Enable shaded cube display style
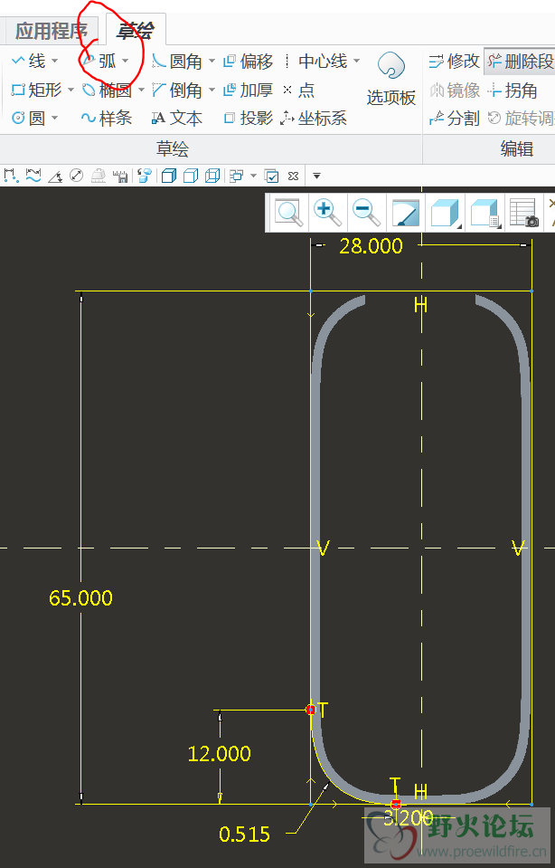555x868 pixels. [x=169, y=176]
